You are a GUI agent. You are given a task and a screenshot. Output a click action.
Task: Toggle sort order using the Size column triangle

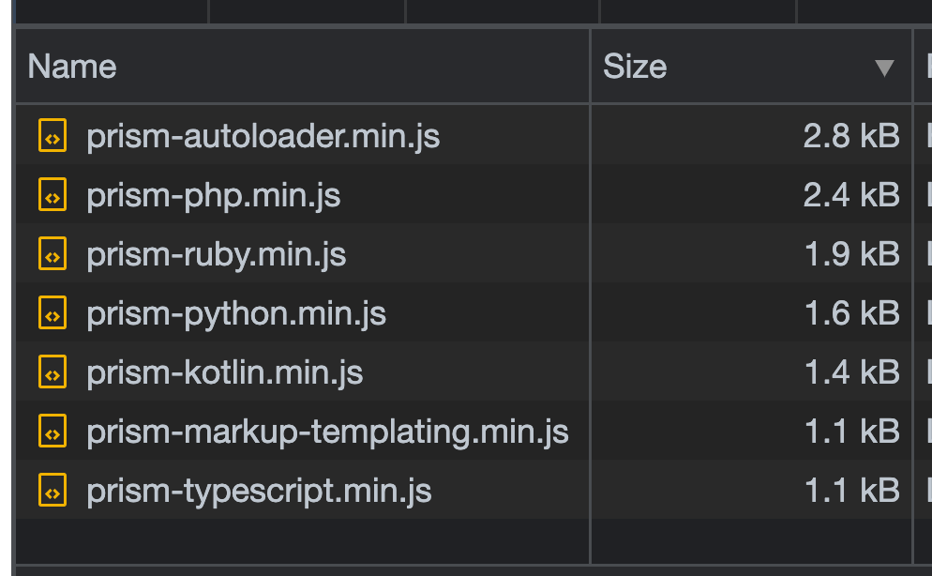click(x=882, y=68)
